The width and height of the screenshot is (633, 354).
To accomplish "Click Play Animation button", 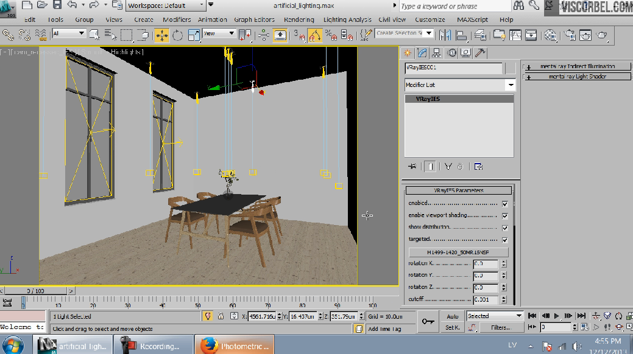I will [557, 316].
